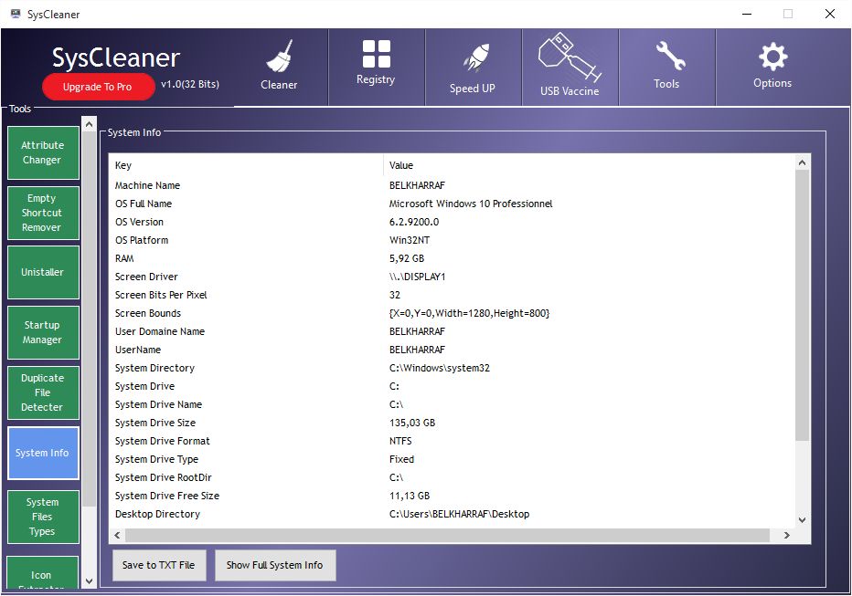Select the System Info tool

pyautogui.click(x=43, y=453)
